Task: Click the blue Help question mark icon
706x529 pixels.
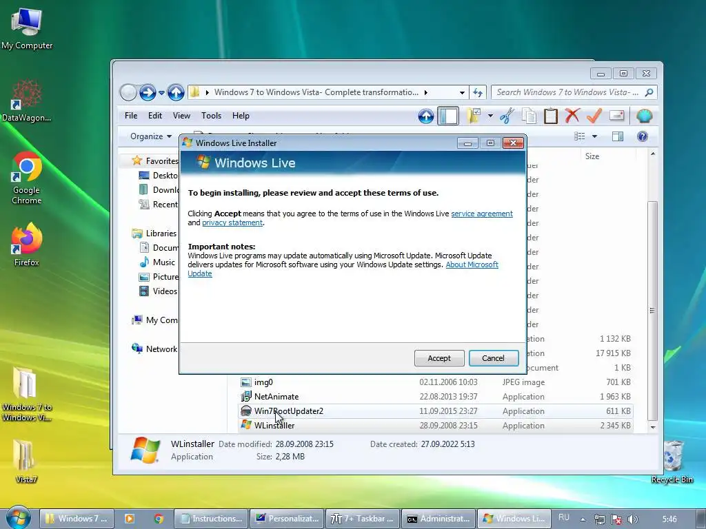Action: pyautogui.click(x=643, y=136)
